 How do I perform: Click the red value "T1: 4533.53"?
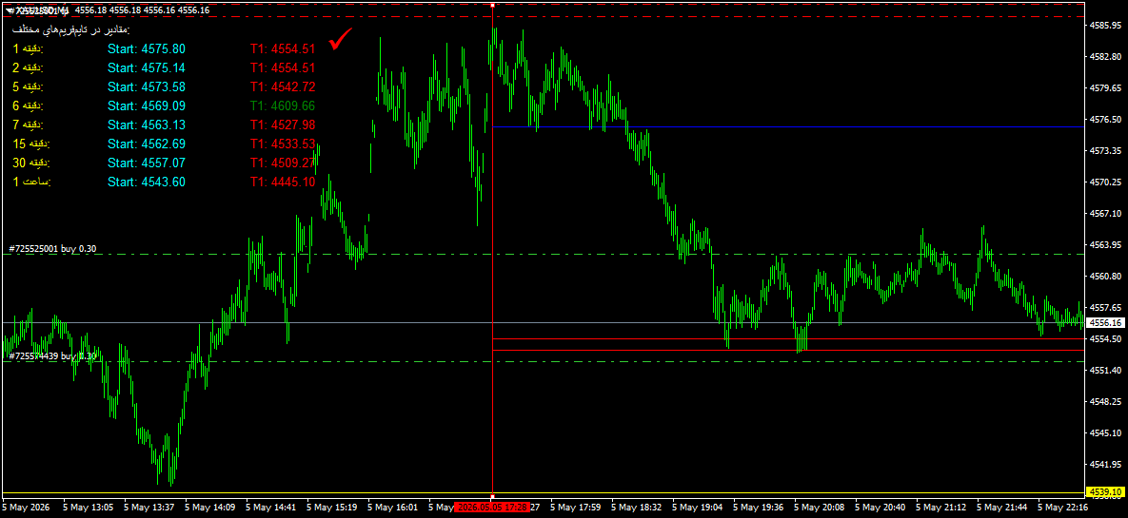pyautogui.click(x=284, y=144)
